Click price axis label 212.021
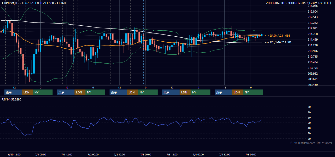The width and height of the screenshot is (335, 157). [x=312, y=28]
